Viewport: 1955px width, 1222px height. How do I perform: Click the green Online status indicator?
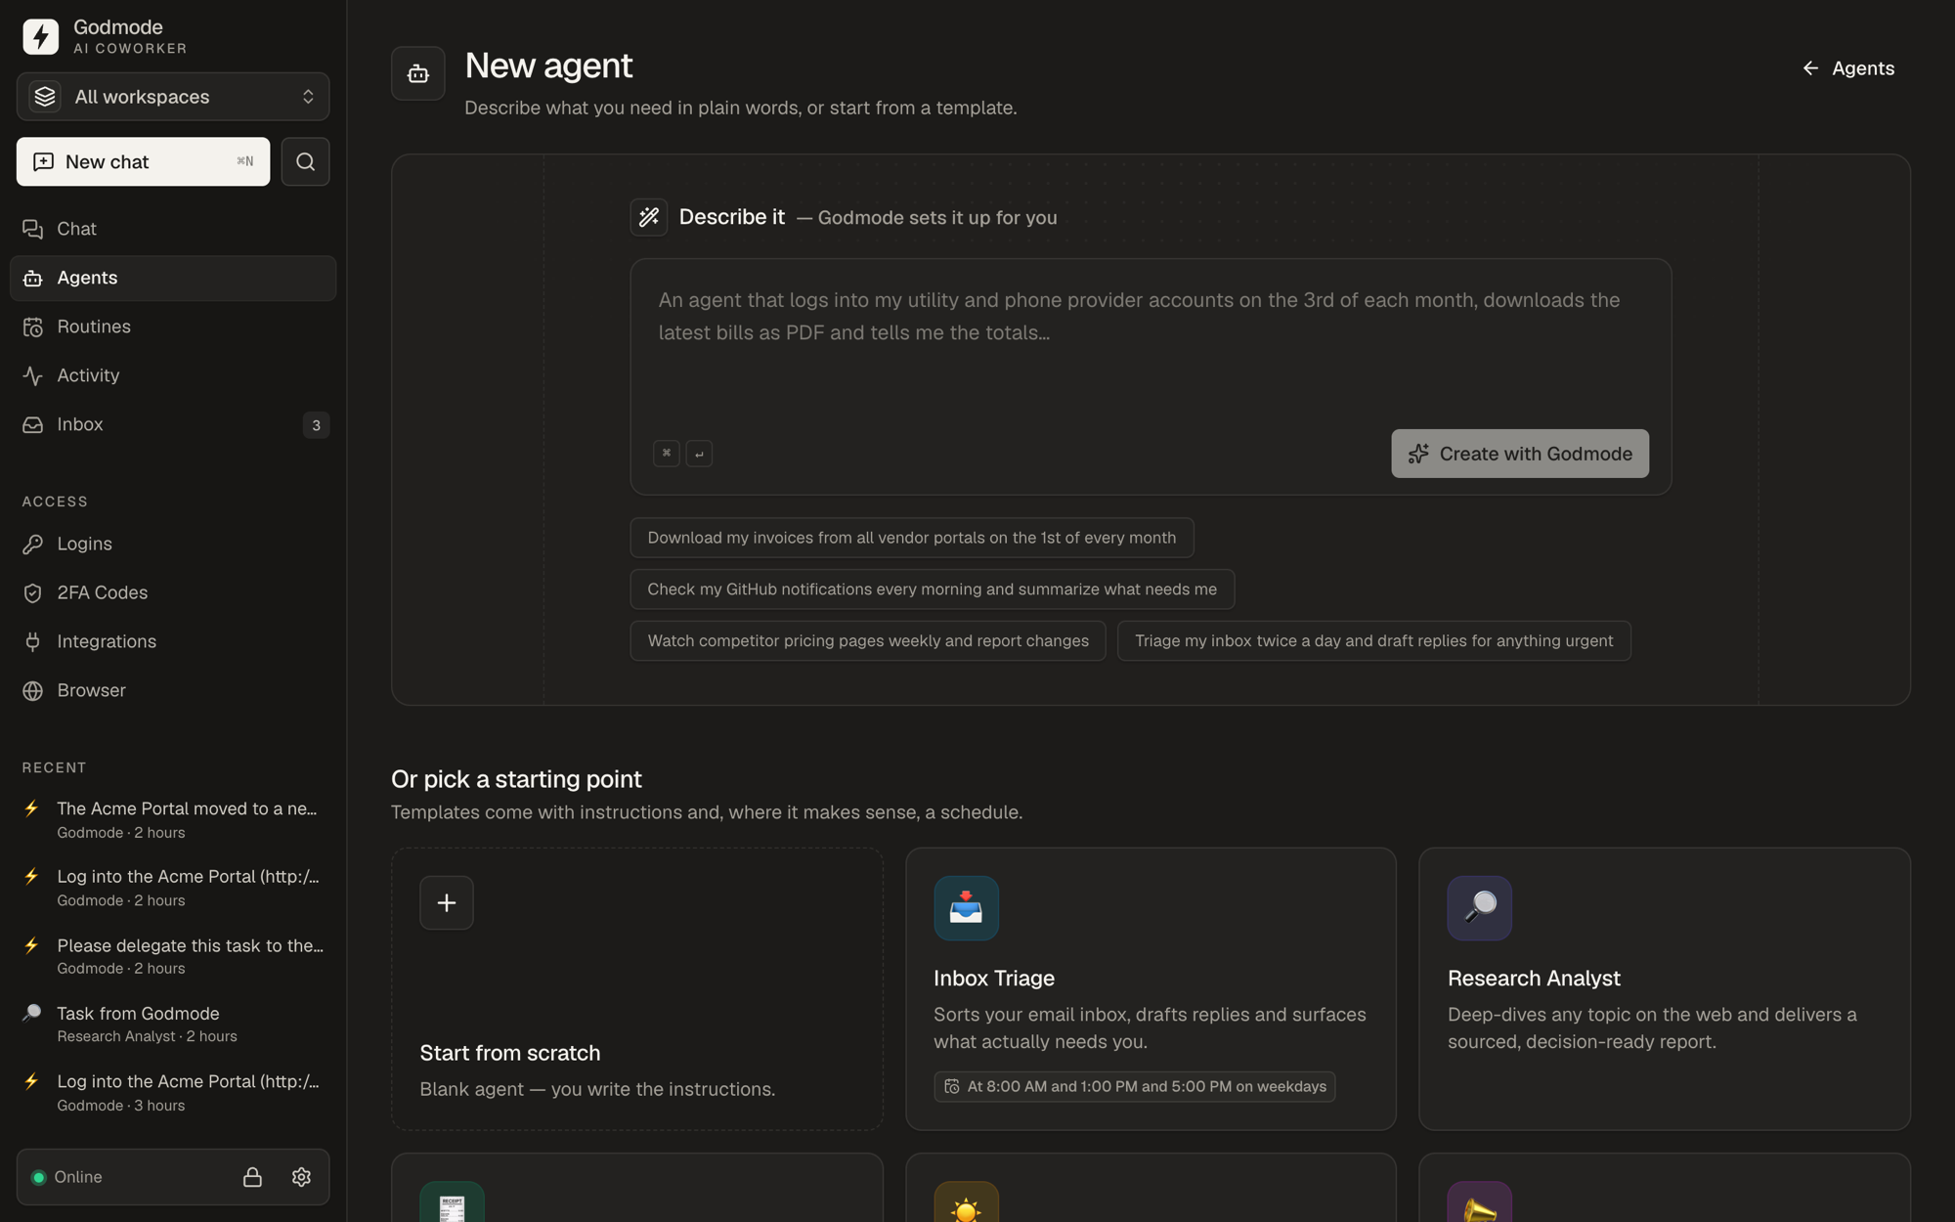(x=39, y=1177)
